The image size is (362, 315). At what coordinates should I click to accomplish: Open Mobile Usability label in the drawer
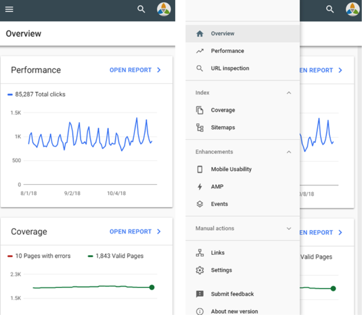231,169
